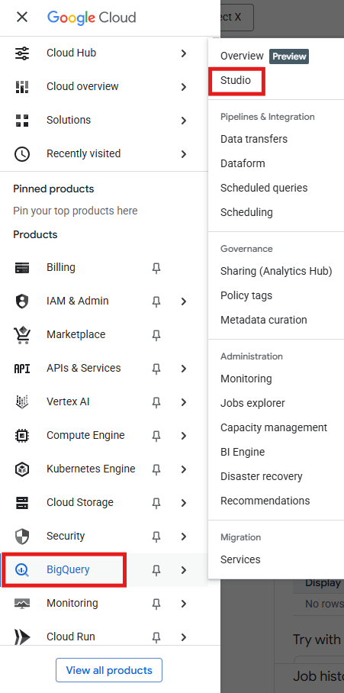Pin Kubernetes Engine product
344x693 pixels.
pos(156,469)
